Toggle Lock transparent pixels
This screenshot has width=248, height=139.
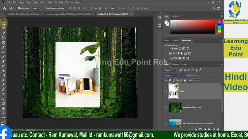(x=170, y=80)
